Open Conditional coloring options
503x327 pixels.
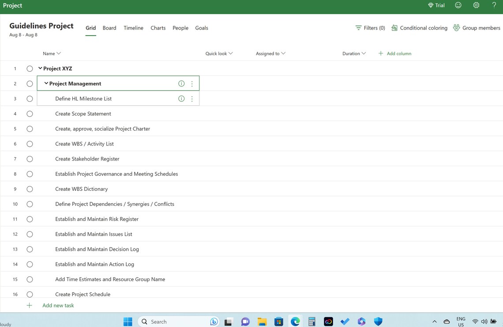pos(418,27)
